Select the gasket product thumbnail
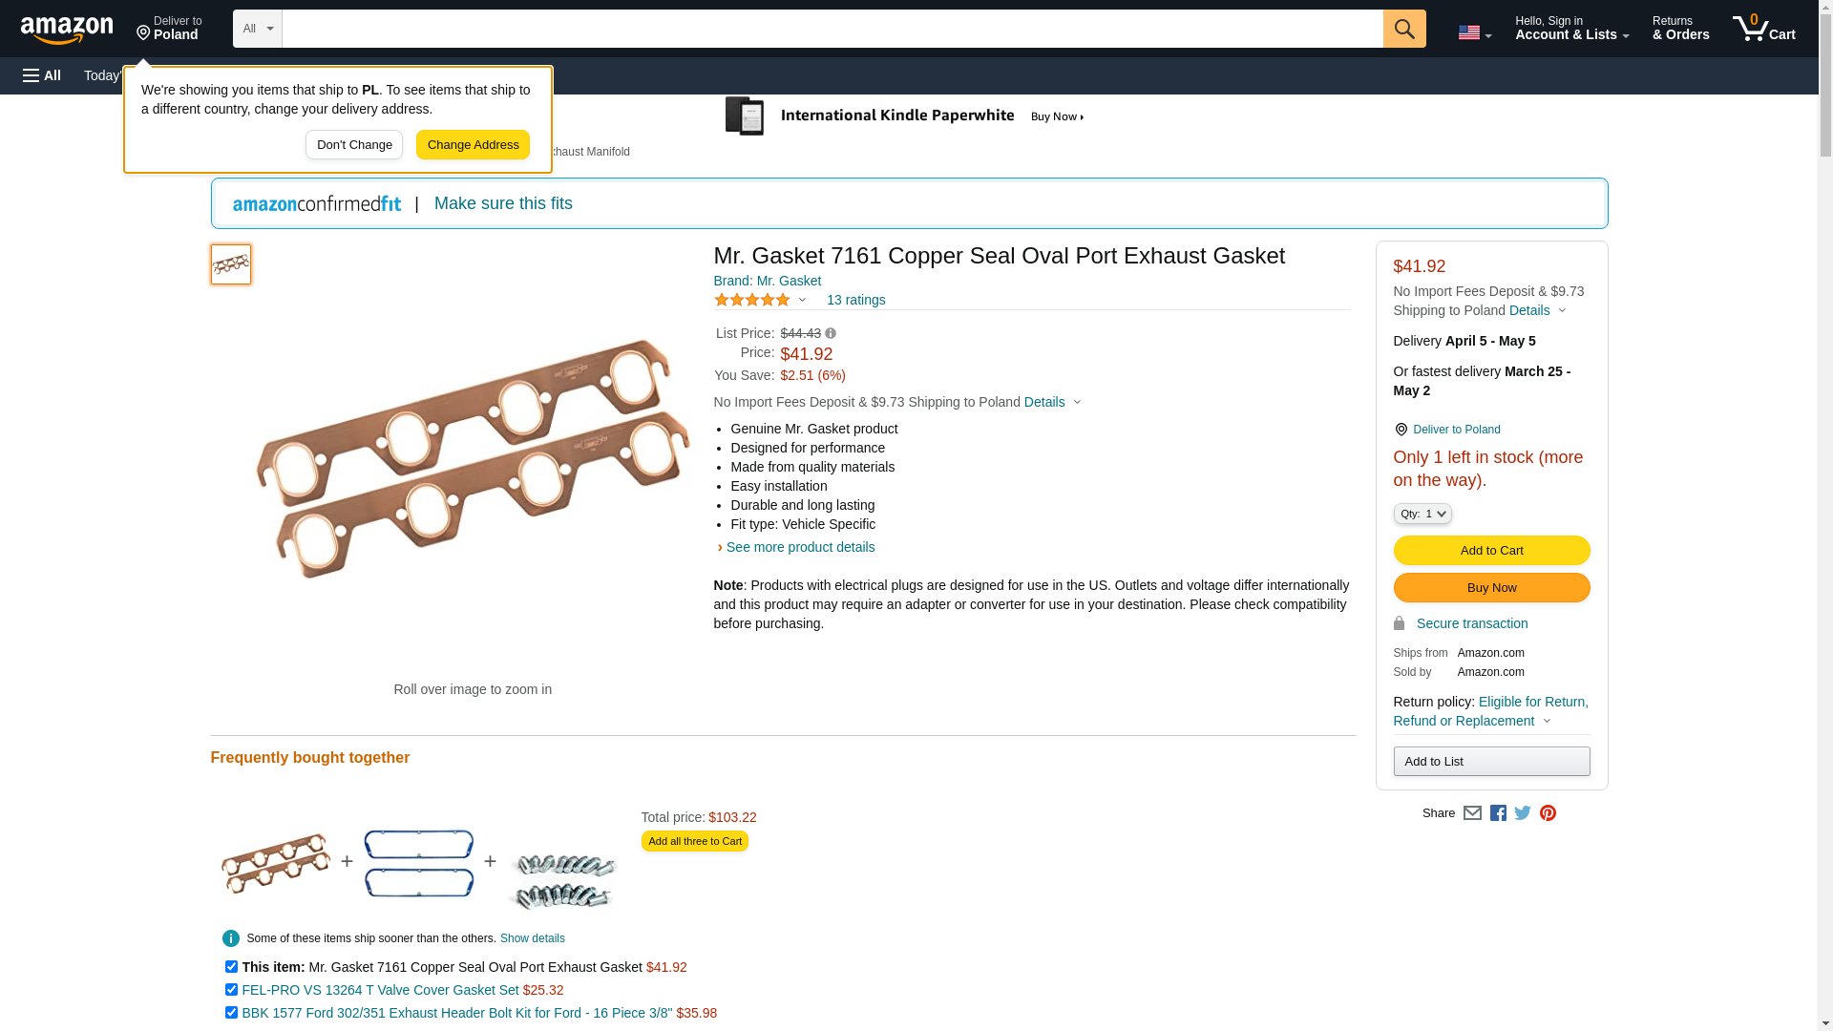The height and width of the screenshot is (1031, 1833). coord(231,264)
